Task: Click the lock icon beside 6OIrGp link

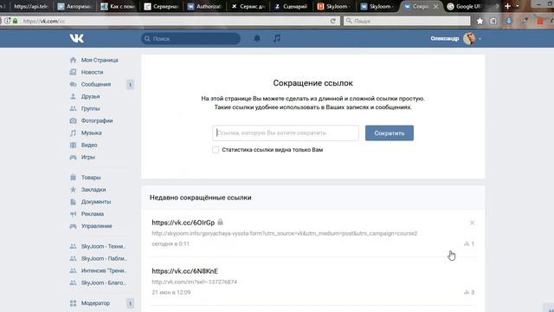Action: click(x=221, y=222)
